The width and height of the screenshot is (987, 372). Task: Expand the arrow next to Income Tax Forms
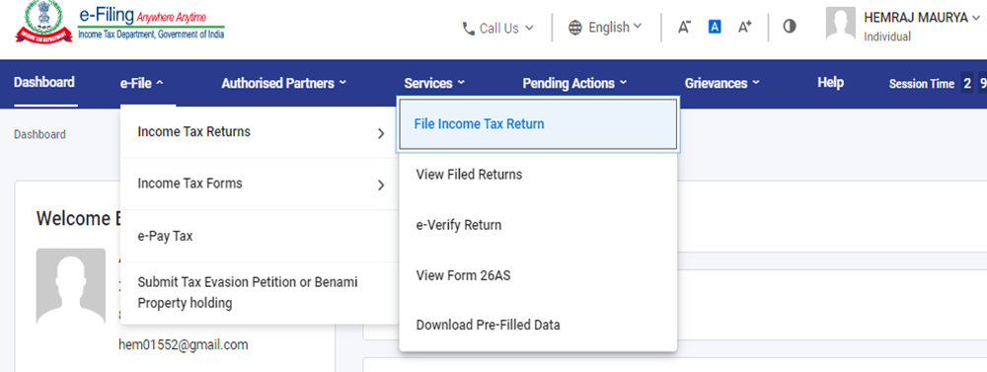[x=381, y=186]
